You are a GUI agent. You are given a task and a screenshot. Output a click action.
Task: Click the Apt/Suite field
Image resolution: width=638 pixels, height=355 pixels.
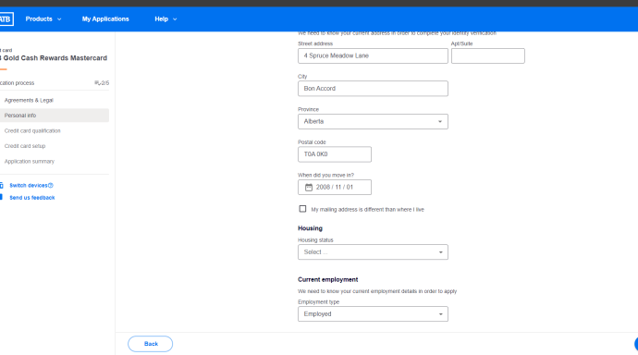tap(488, 55)
